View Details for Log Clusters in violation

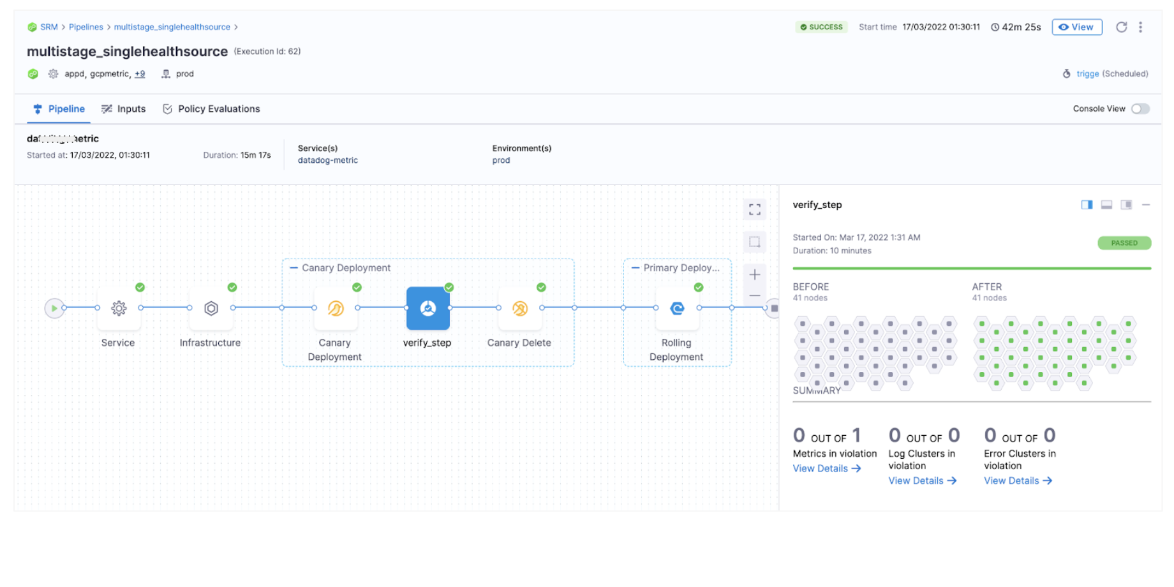coord(923,480)
